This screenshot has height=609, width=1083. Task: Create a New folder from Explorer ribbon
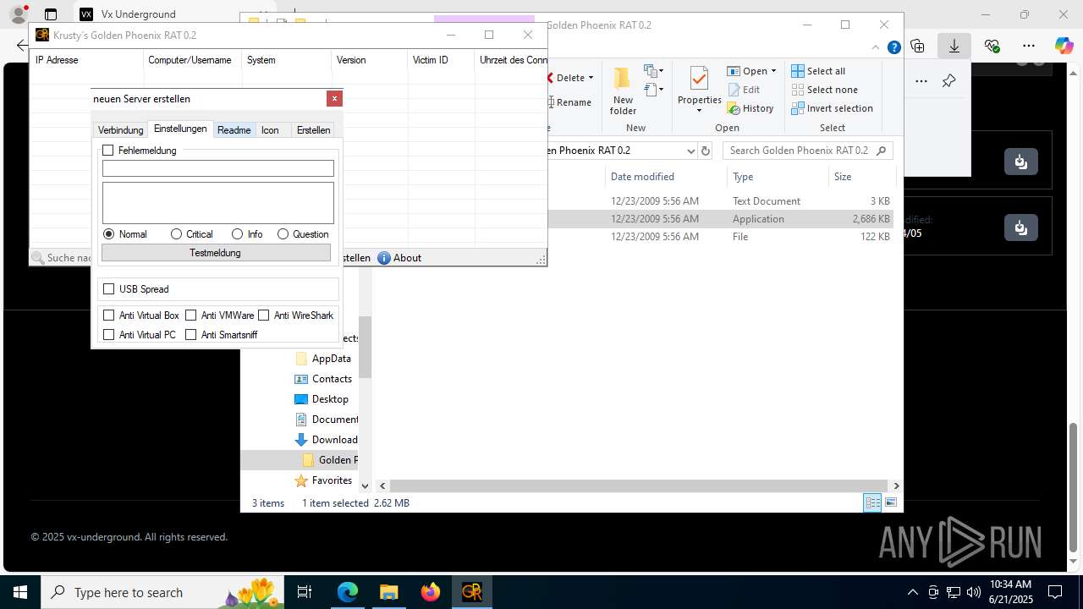pos(623,91)
